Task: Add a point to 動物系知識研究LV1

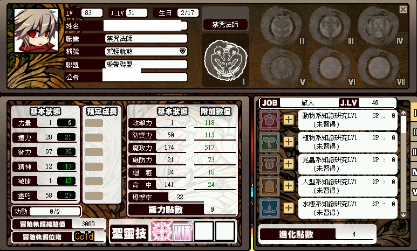Action: (289, 120)
